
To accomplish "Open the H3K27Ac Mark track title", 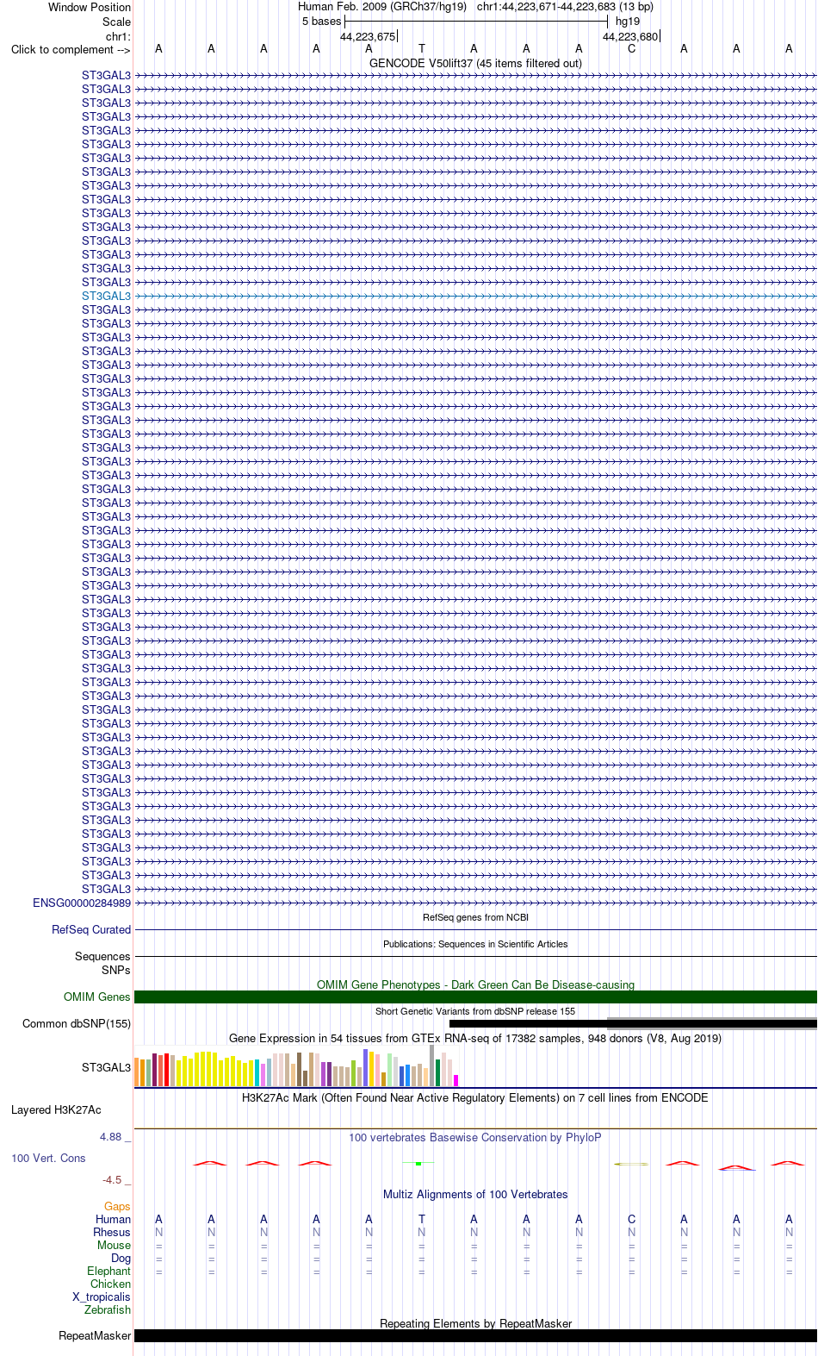I will (475, 1097).
